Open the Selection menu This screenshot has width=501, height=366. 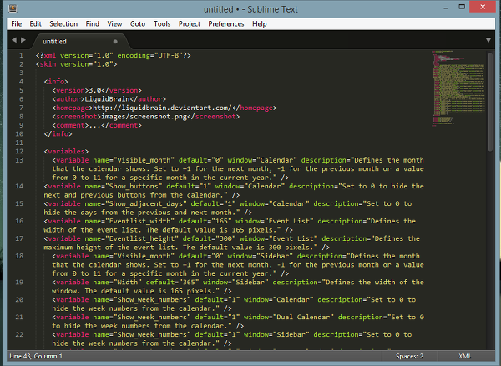63,24
